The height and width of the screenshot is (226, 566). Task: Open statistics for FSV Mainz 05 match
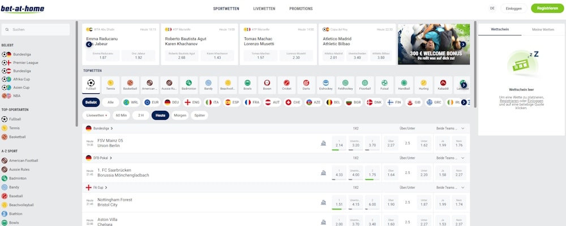(x=323, y=143)
